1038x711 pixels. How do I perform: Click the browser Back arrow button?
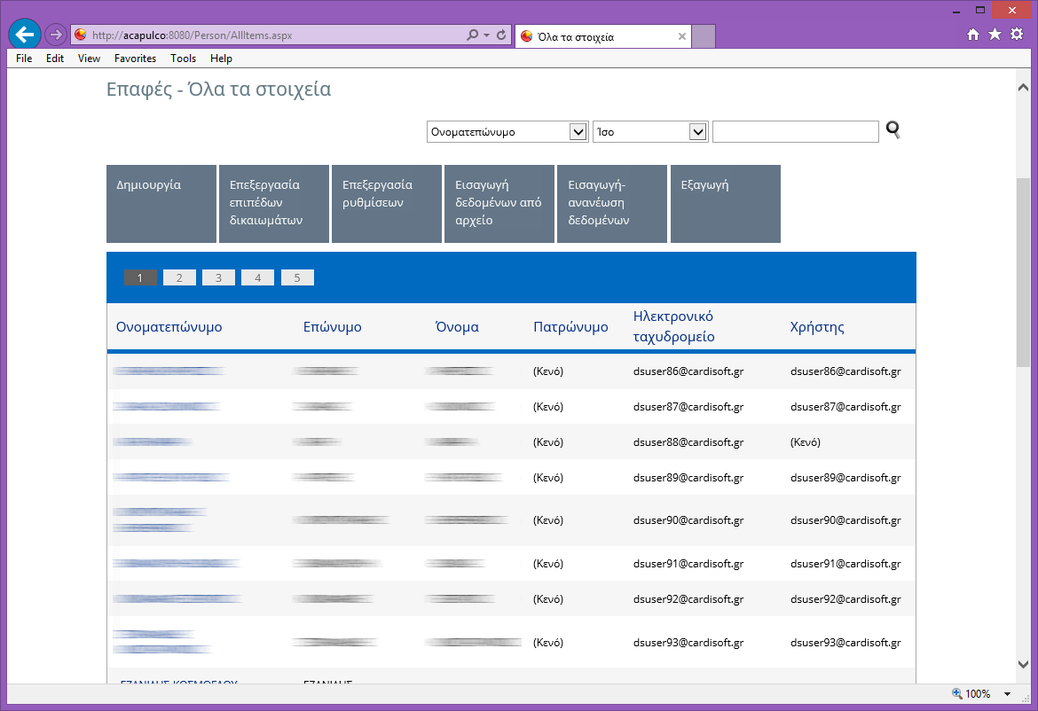click(x=25, y=35)
